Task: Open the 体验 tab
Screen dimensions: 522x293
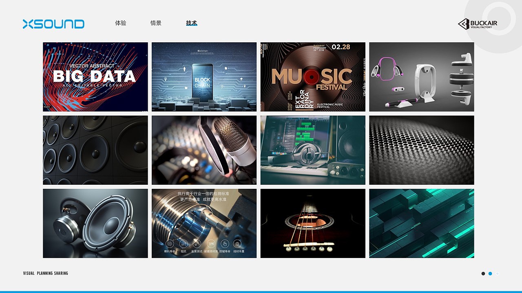Action: pos(121,23)
